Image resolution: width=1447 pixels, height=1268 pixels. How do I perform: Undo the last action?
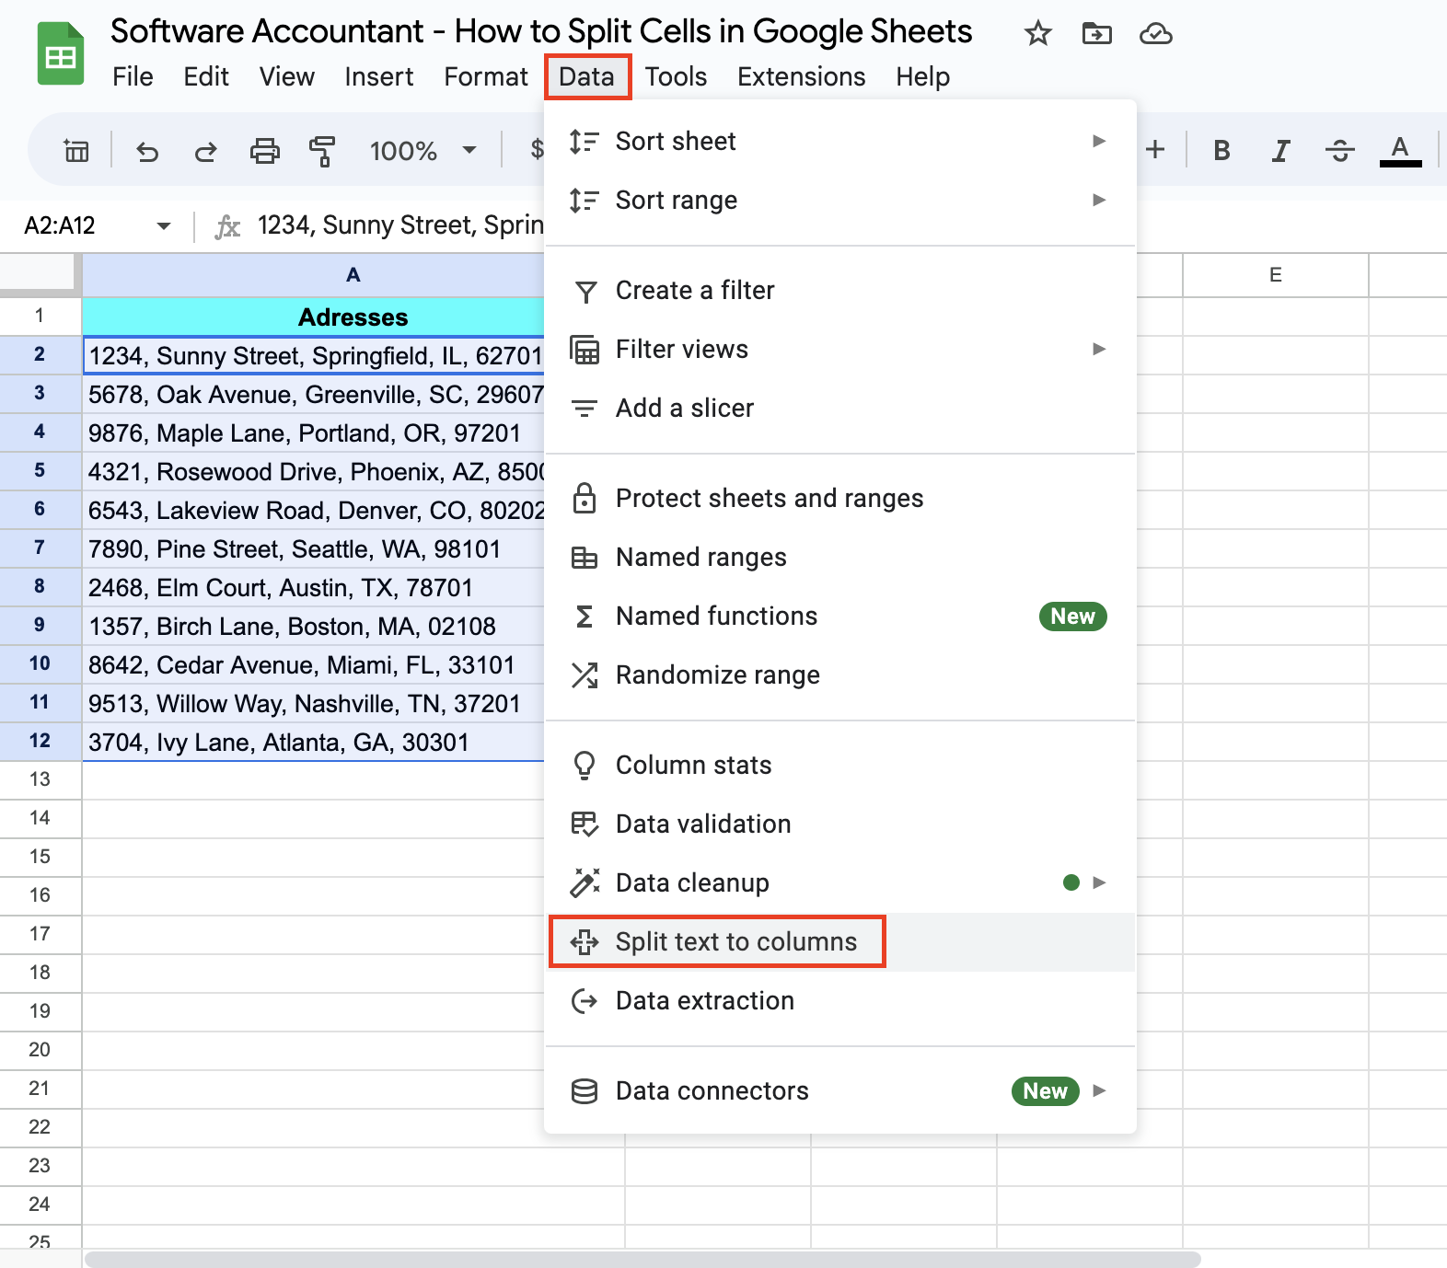pos(147,150)
